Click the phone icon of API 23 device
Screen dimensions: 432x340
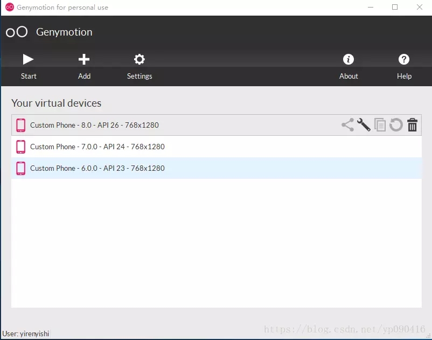click(x=20, y=168)
